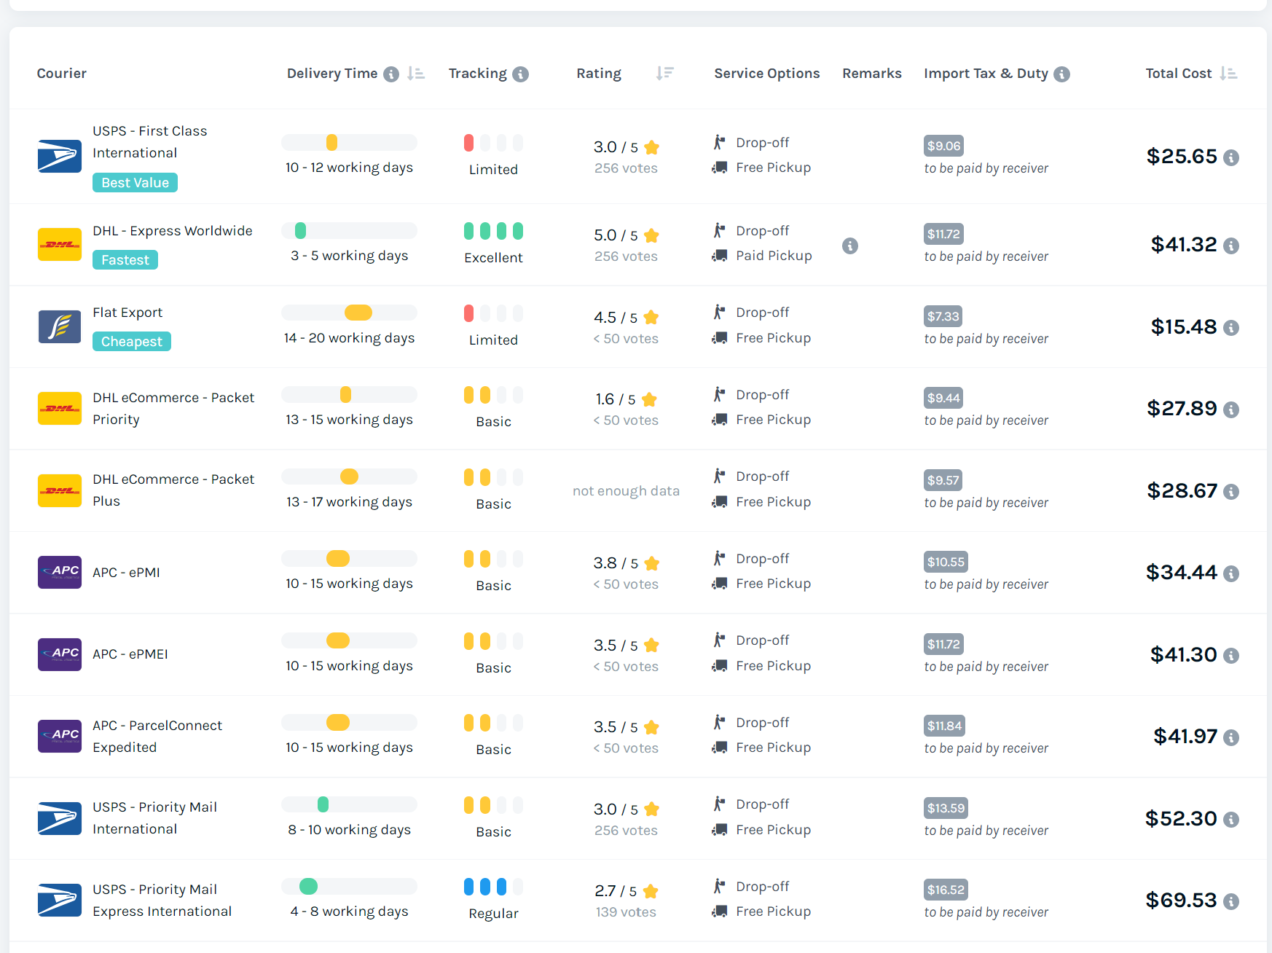The width and height of the screenshot is (1272, 953).
Task: Click Flat Export delivery time bar
Action: 349,313
